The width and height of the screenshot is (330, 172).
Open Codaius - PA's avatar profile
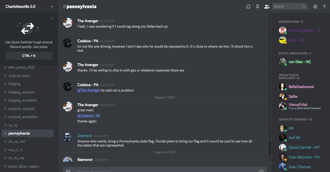point(68,43)
